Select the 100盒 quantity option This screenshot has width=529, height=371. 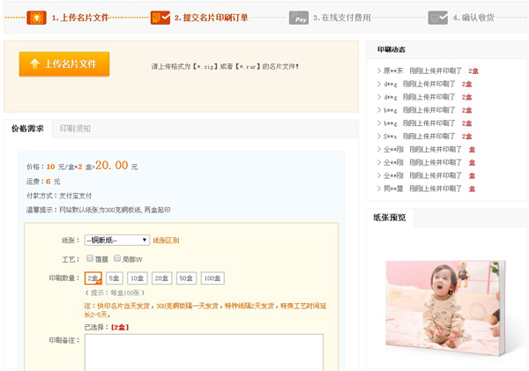coord(212,278)
